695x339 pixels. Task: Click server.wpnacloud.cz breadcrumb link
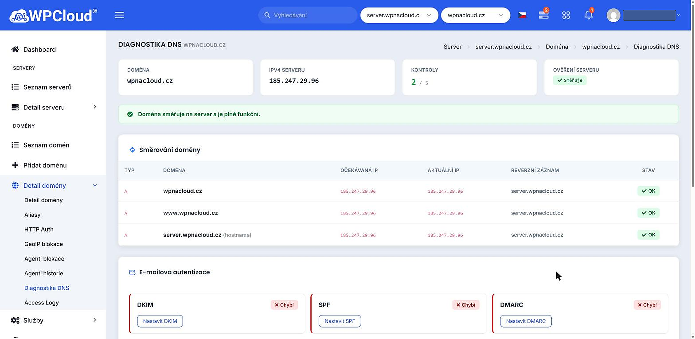pos(504,47)
